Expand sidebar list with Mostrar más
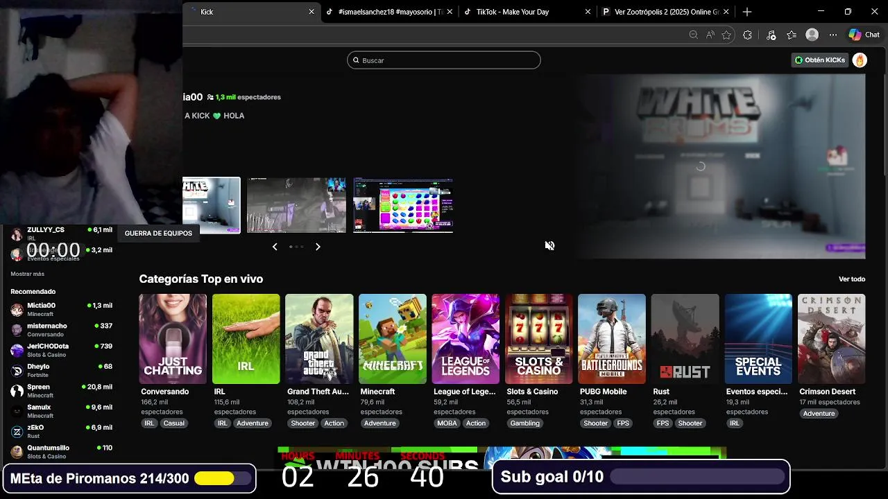The image size is (888, 499). tap(27, 274)
